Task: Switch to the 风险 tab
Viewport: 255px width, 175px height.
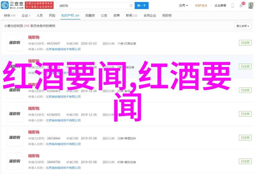Action: [52, 15]
